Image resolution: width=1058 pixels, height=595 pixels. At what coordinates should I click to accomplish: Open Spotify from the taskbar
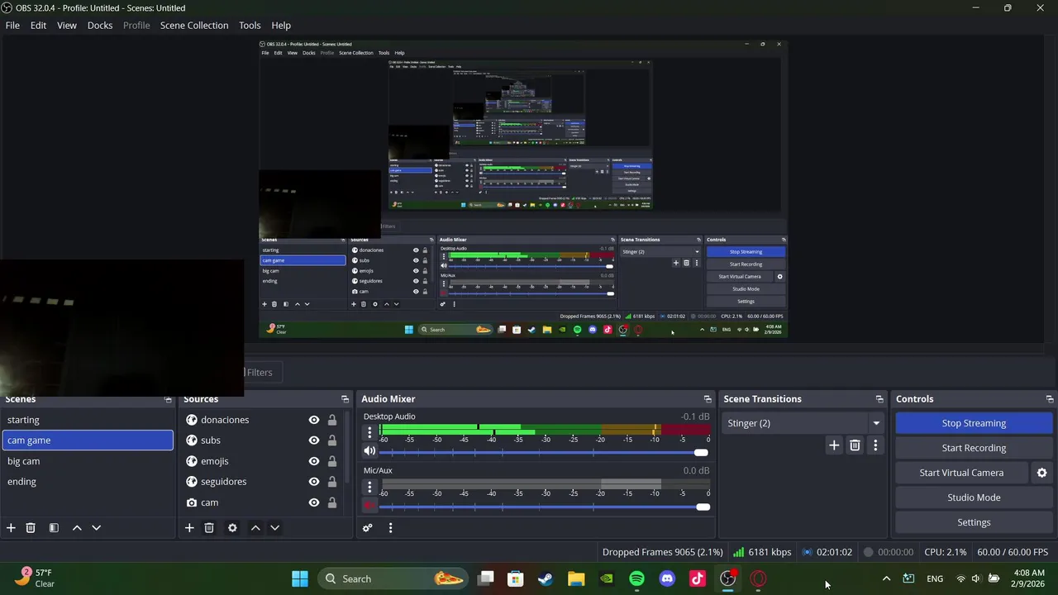[x=636, y=578]
